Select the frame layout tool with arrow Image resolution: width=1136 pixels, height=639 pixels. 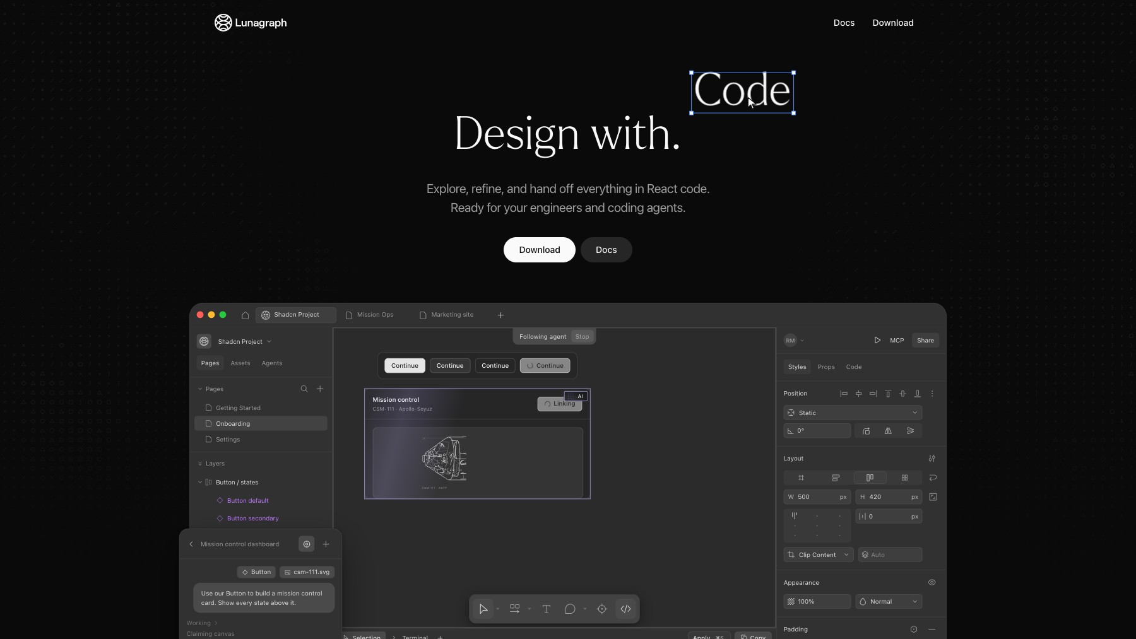(515, 609)
